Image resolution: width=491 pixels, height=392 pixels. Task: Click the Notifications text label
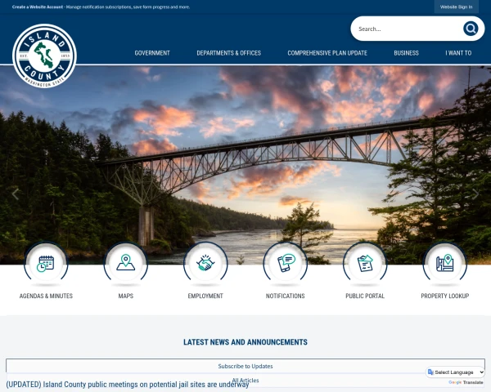[286, 296]
